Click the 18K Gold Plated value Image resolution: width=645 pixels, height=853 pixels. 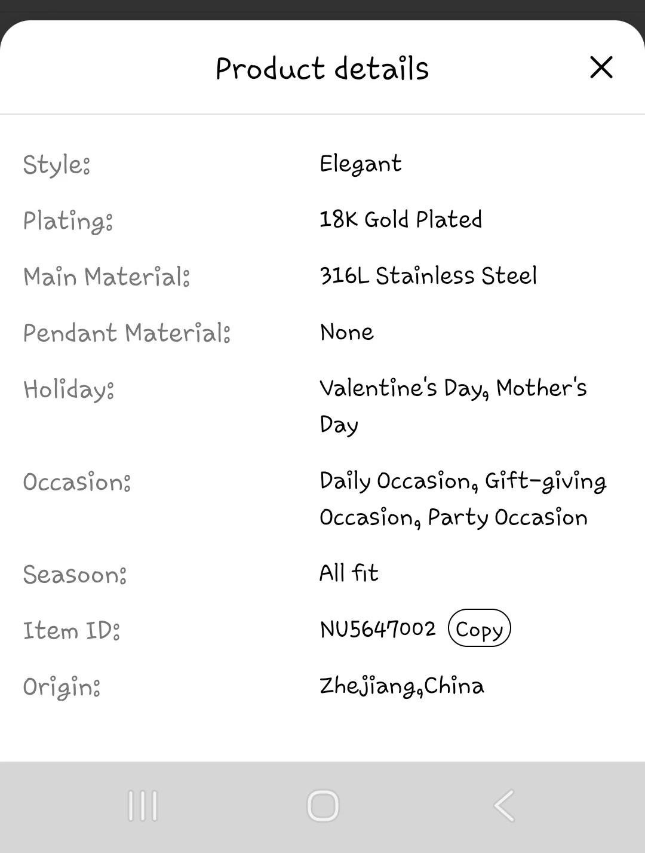(401, 220)
